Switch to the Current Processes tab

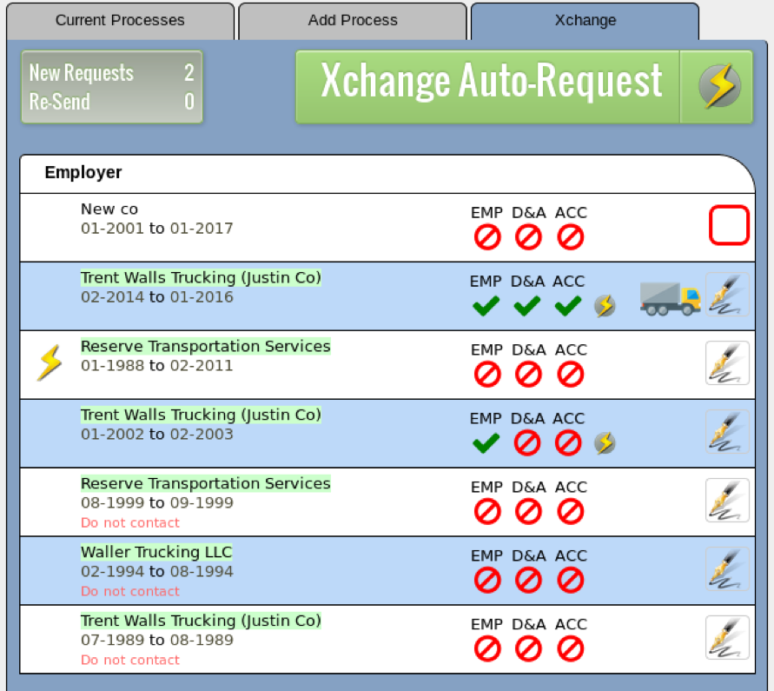[120, 21]
